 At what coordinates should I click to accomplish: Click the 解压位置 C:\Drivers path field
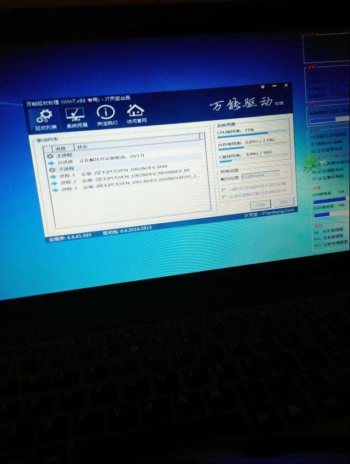(x=261, y=175)
